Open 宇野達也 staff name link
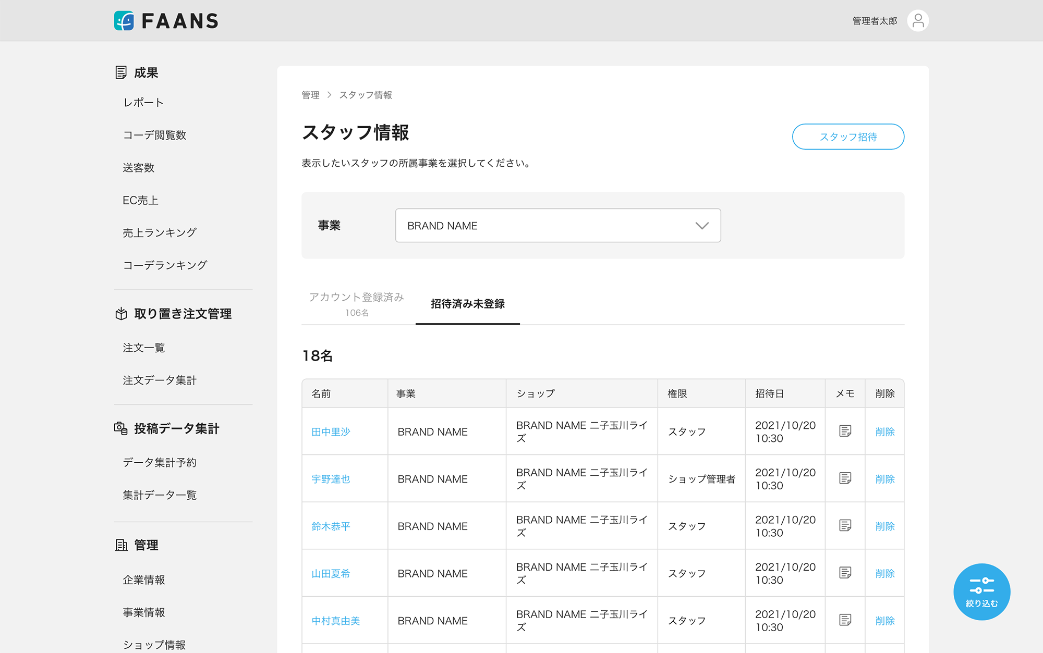1043x653 pixels. click(x=331, y=479)
